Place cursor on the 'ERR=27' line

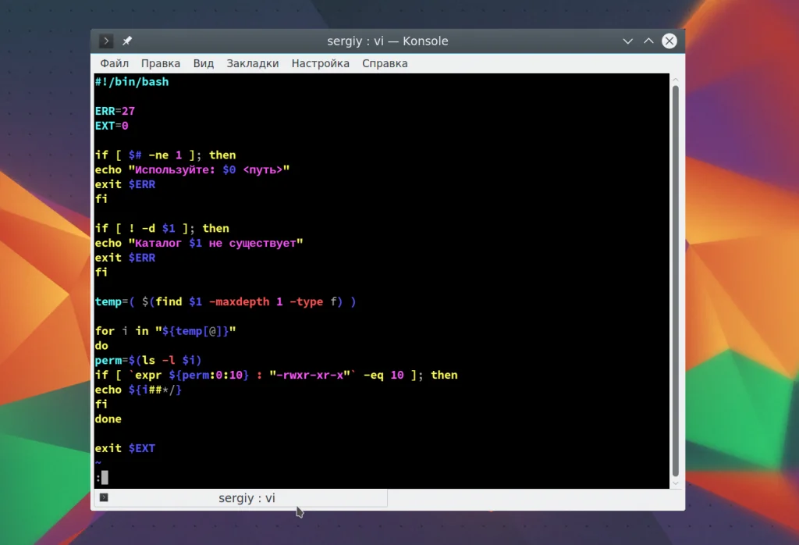[115, 111]
